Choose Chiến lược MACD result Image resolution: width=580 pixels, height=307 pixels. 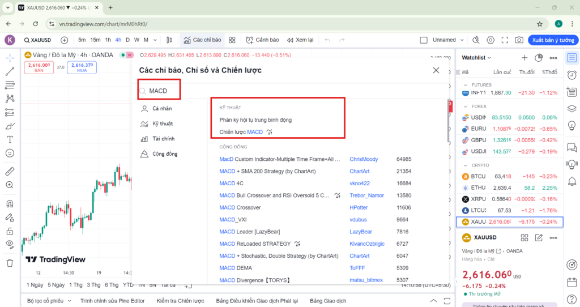(x=241, y=131)
